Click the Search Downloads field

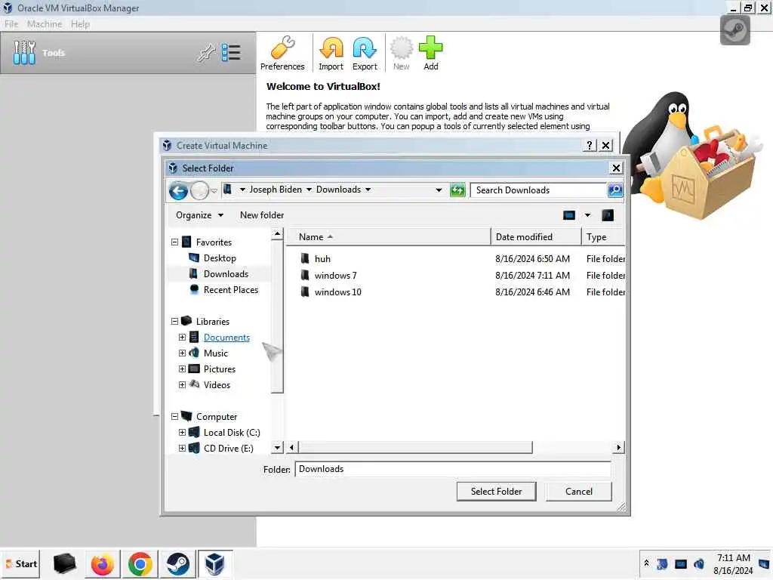(x=539, y=190)
